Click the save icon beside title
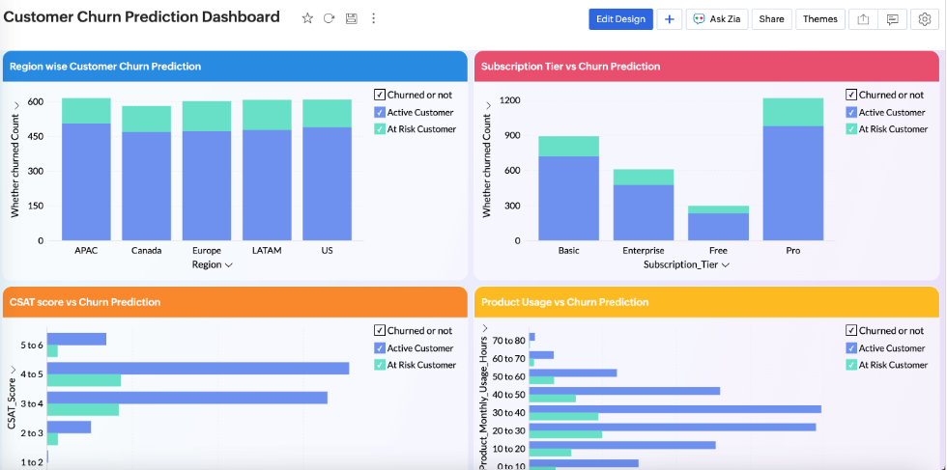Screen dimensions: 947x470 [351, 18]
